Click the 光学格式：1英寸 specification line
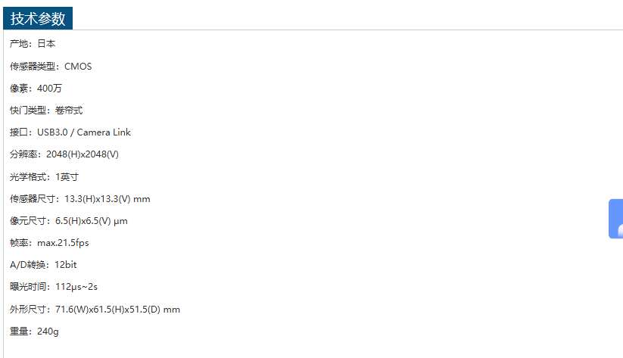Viewport: 623px width, 358px height. point(44,176)
